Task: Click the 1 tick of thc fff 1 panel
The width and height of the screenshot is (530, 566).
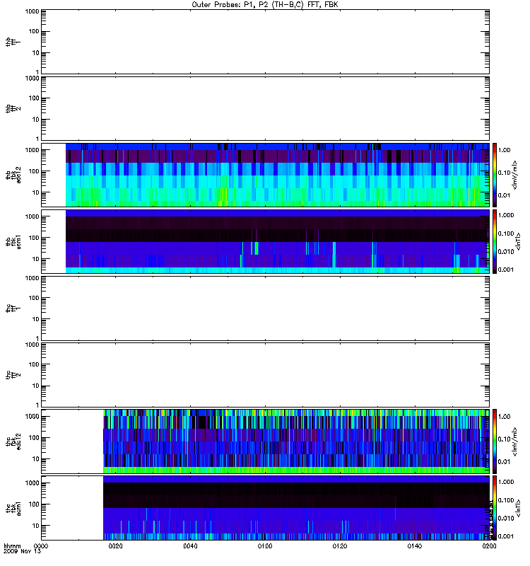Action: (37, 339)
